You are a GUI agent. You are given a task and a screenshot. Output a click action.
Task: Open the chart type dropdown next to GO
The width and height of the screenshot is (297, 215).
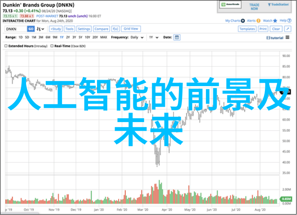(x=40, y=29)
